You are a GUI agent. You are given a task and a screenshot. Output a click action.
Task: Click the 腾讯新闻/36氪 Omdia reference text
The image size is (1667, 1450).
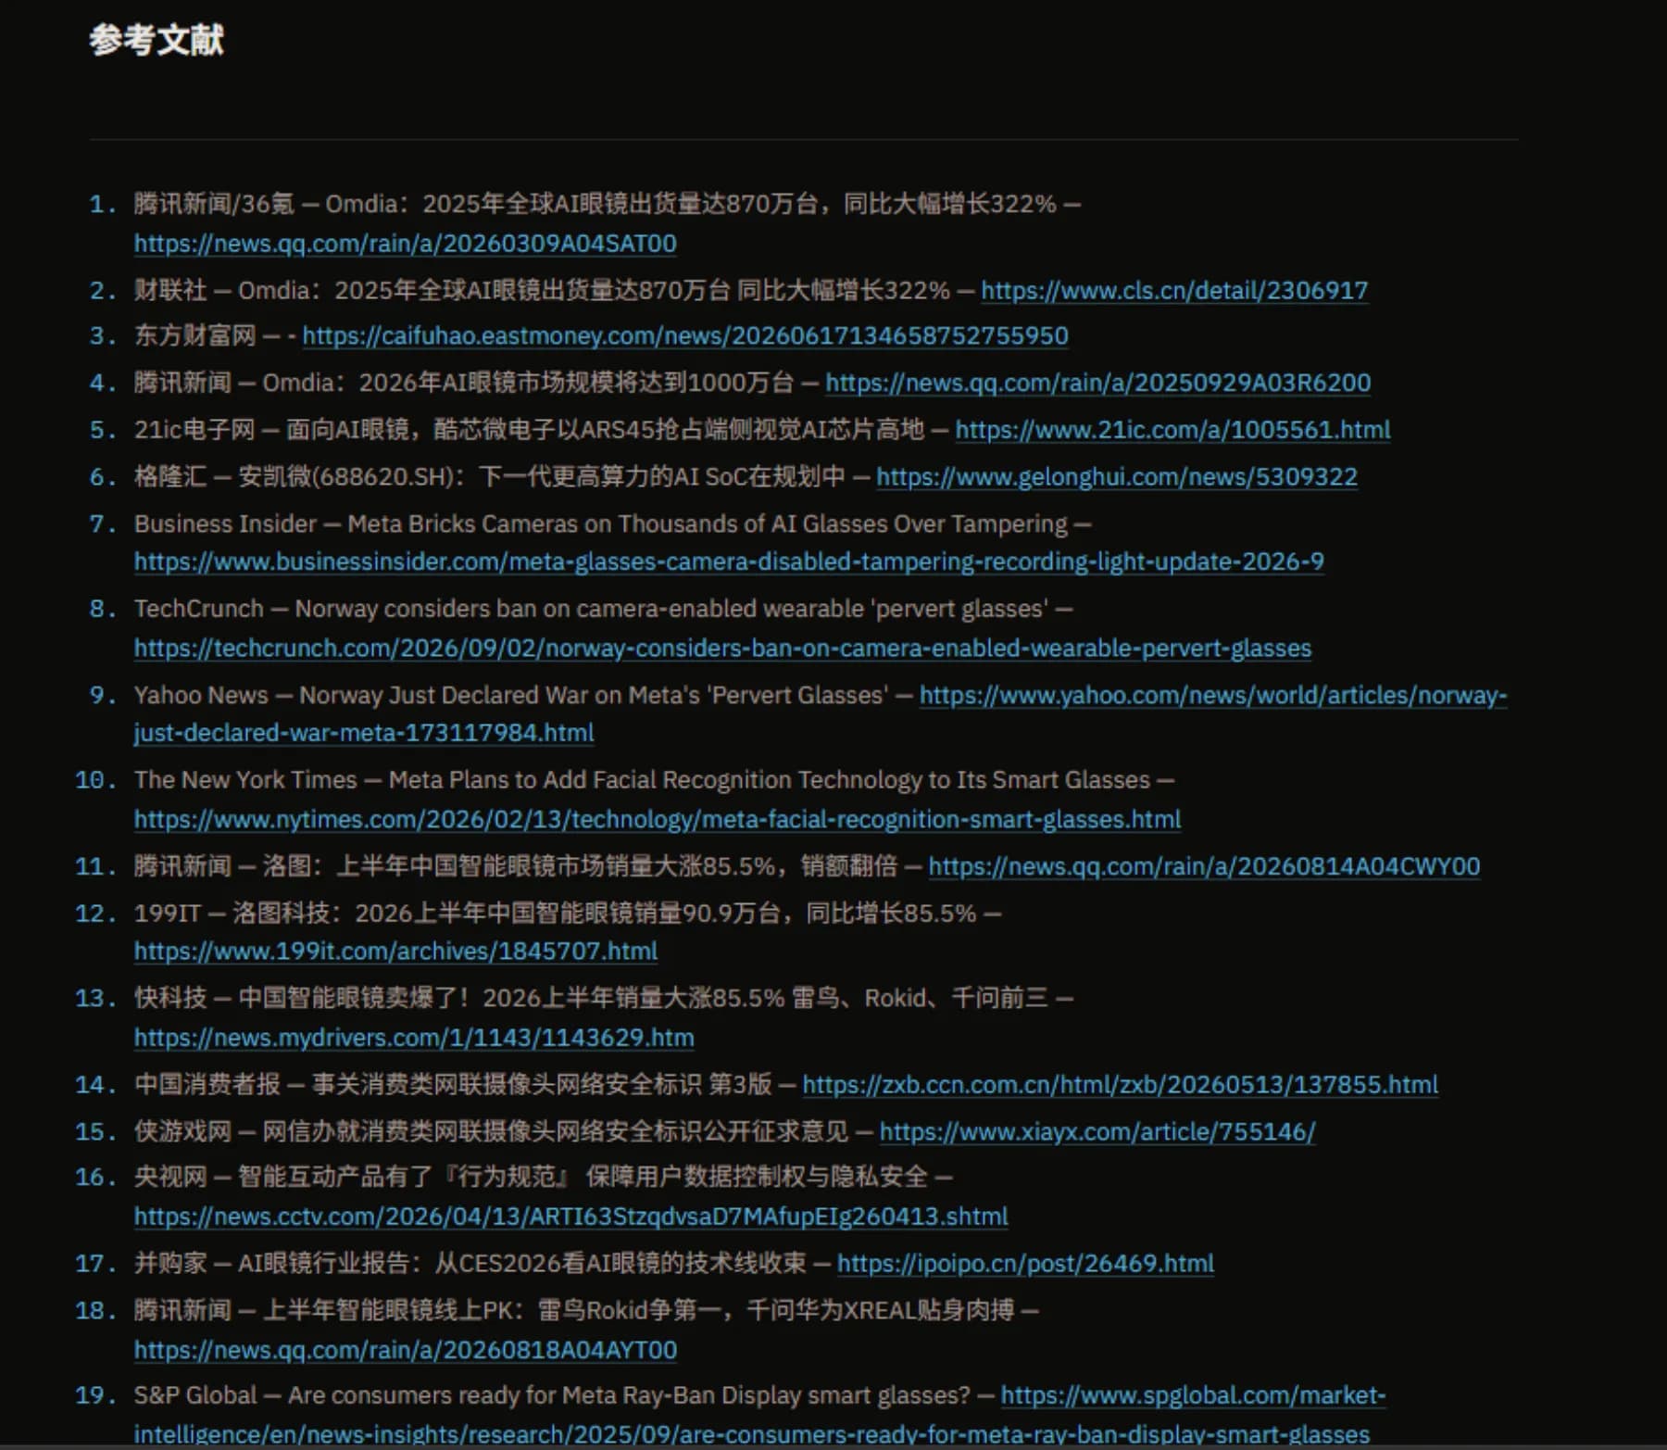pyautogui.click(x=595, y=204)
